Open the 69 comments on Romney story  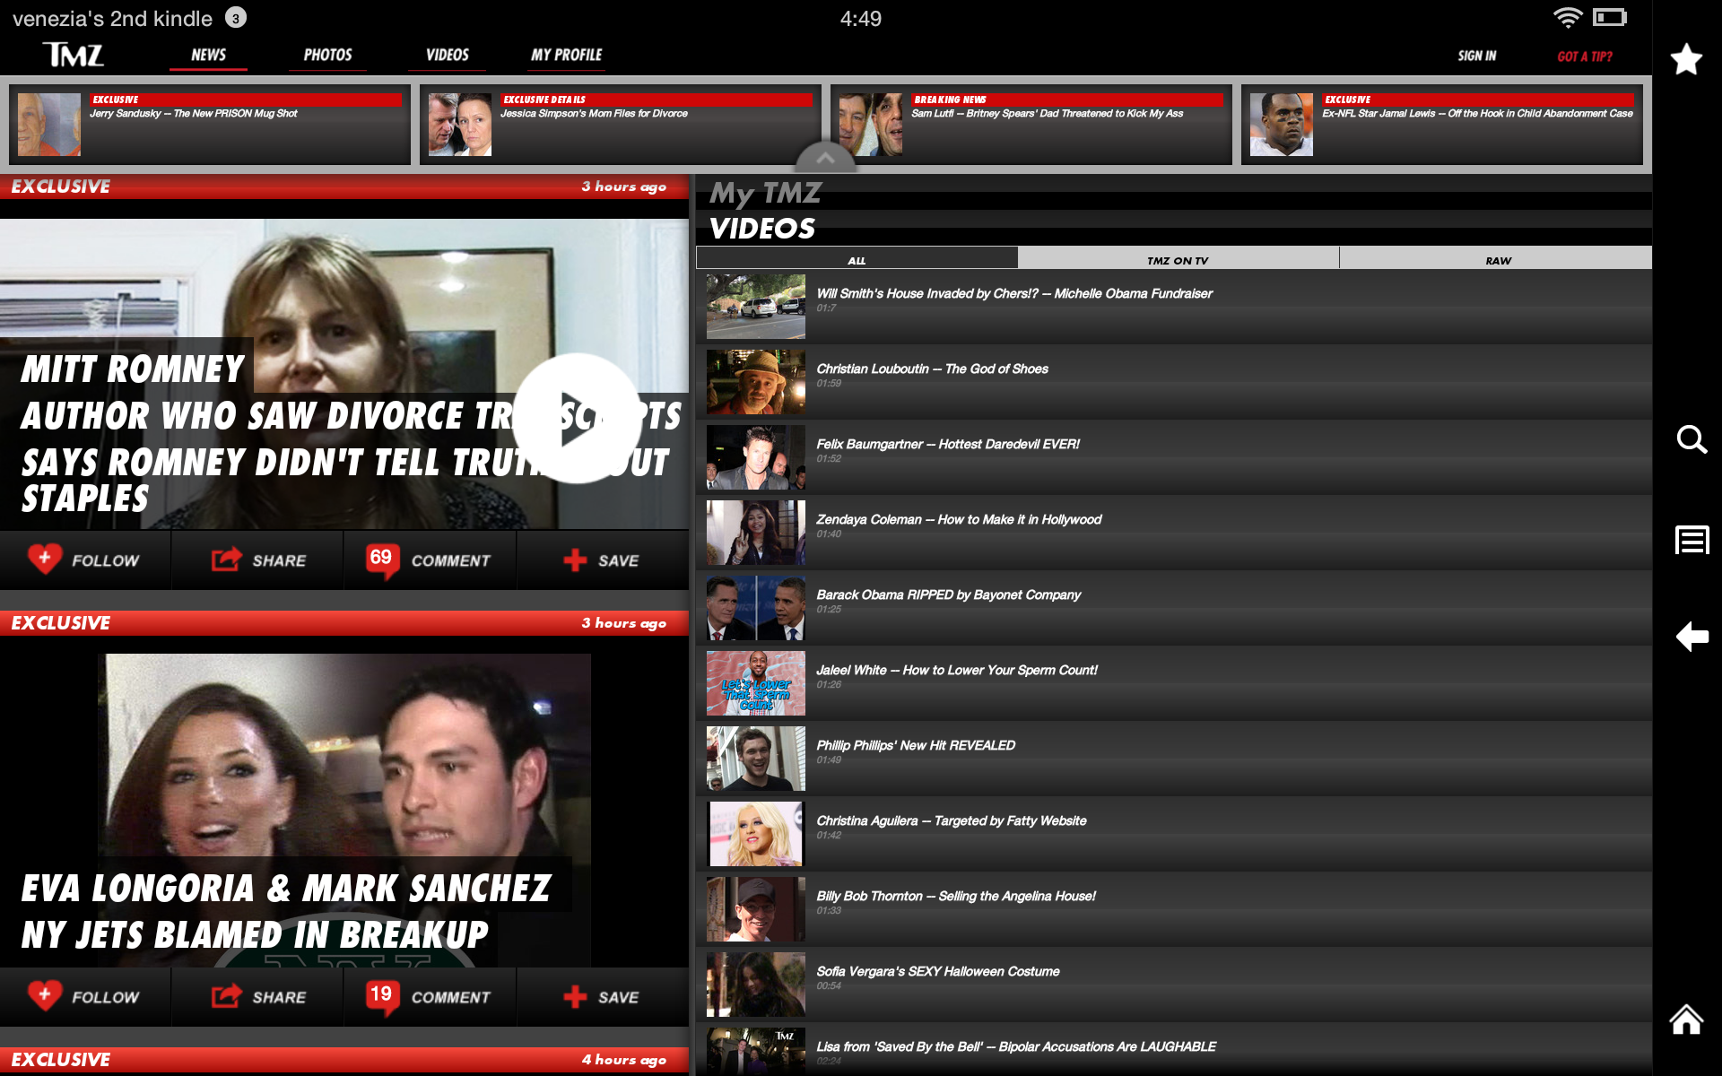coord(430,560)
